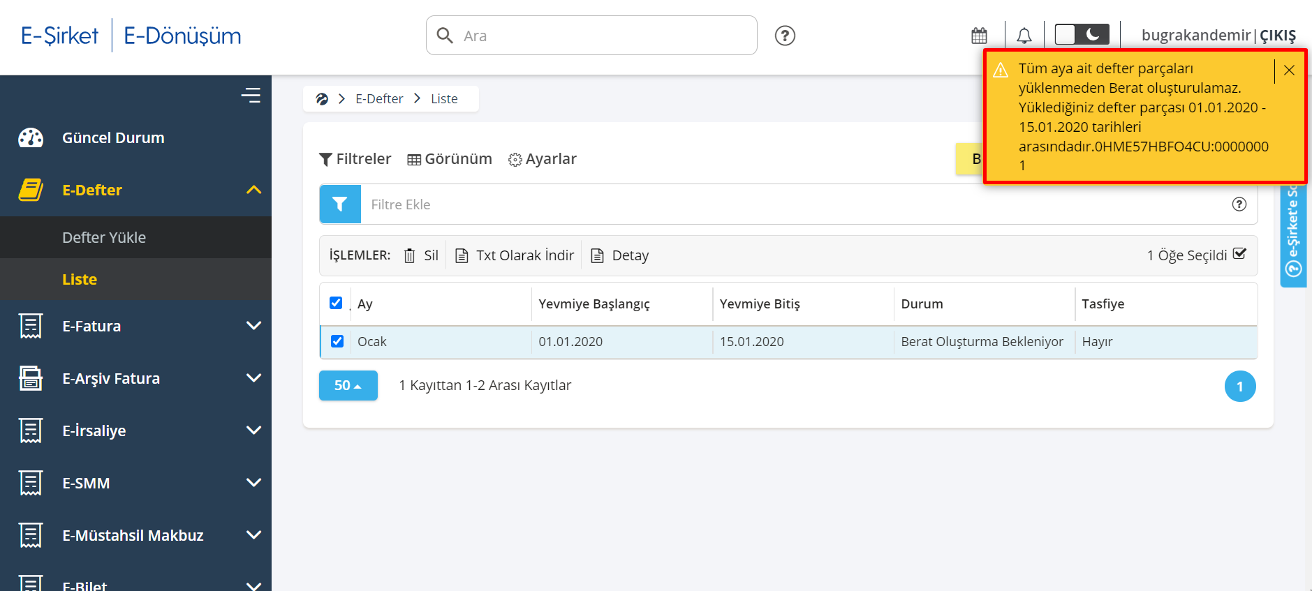Open notifications bell icon
The height and width of the screenshot is (591, 1312).
[1024, 36]
